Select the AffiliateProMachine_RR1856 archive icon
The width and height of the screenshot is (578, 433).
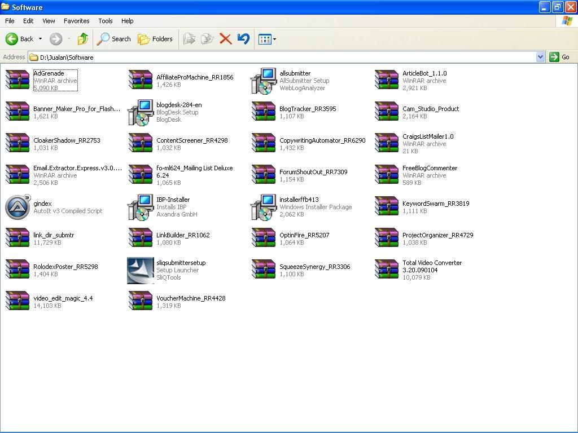click(141, 80)
